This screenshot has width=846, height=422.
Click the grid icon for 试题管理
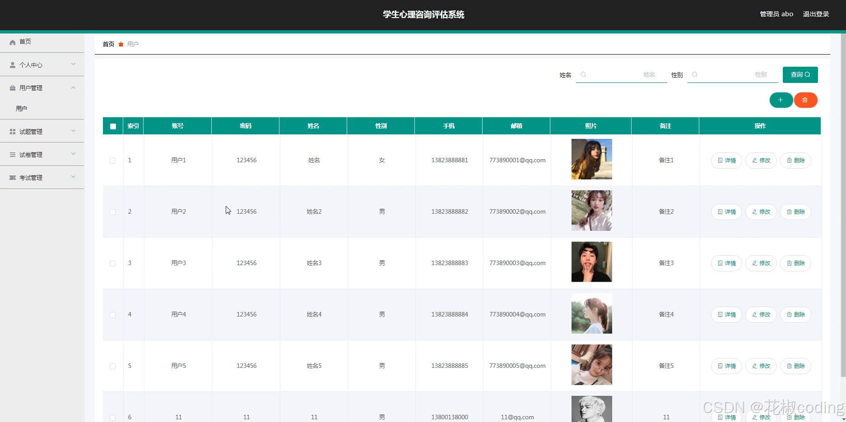pyautogui.click(x=13, y=132)
